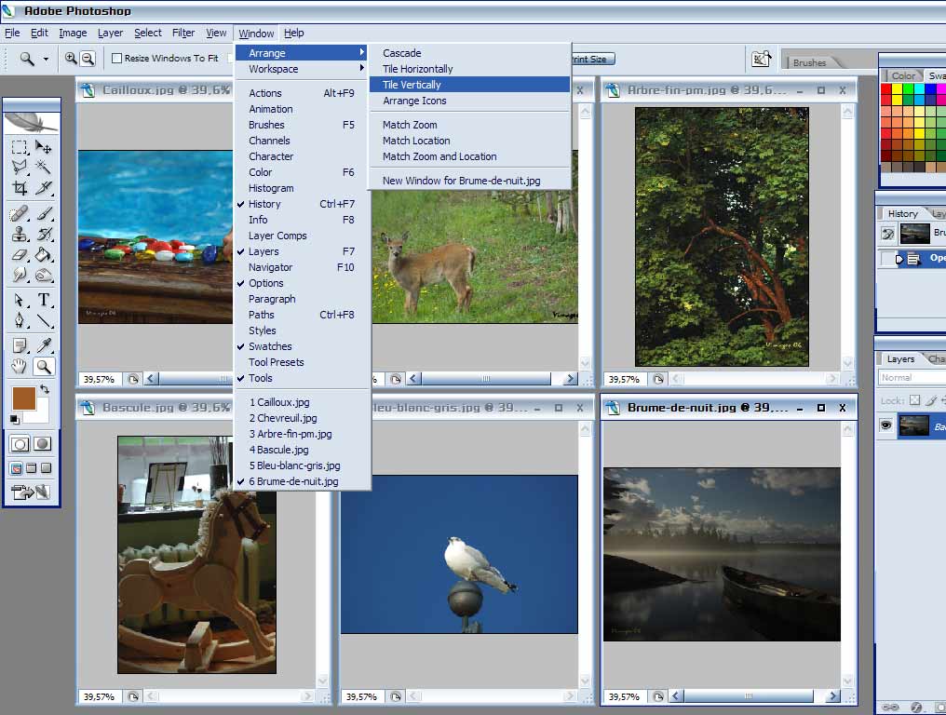Select the Eyedropper tool
The image size is (946, 715).
(44, 345)
